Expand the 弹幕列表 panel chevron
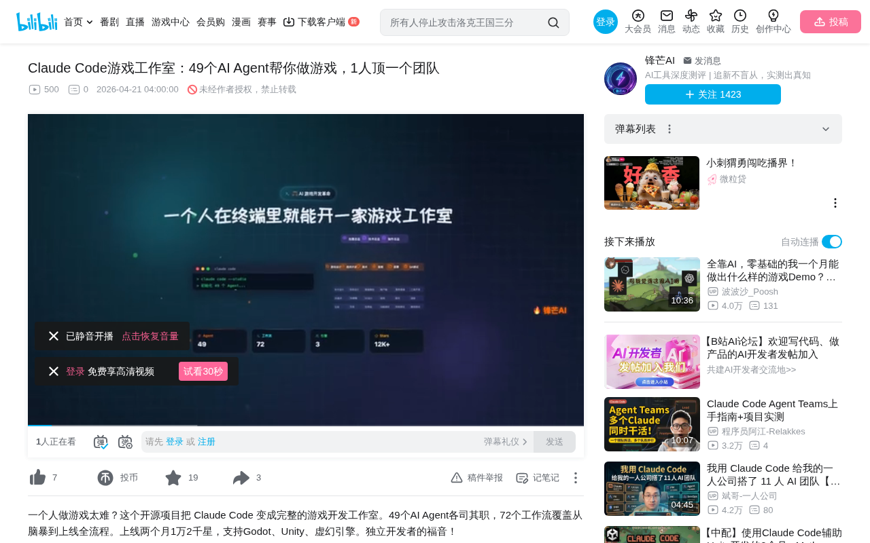The image size is (870, 543). pyautogui.click(x=826, y=129)
